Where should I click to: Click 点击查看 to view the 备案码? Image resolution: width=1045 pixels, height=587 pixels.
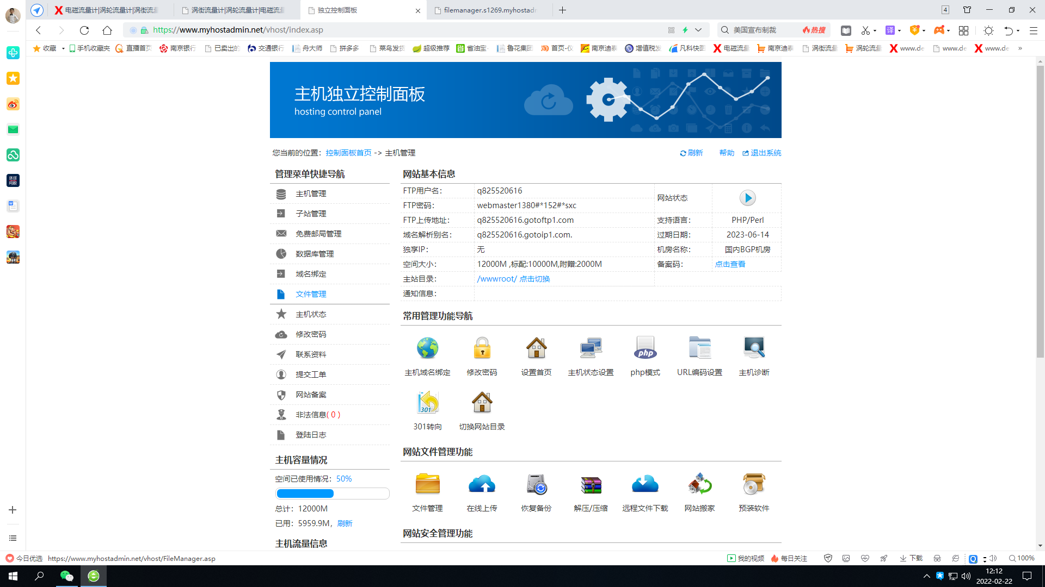tap(730, 264)
